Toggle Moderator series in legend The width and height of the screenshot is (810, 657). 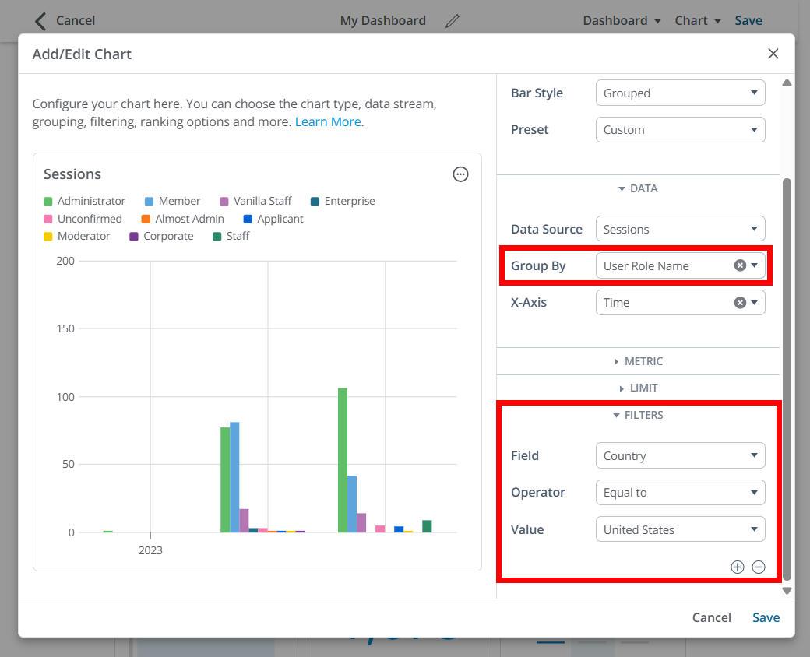[77, 236]
